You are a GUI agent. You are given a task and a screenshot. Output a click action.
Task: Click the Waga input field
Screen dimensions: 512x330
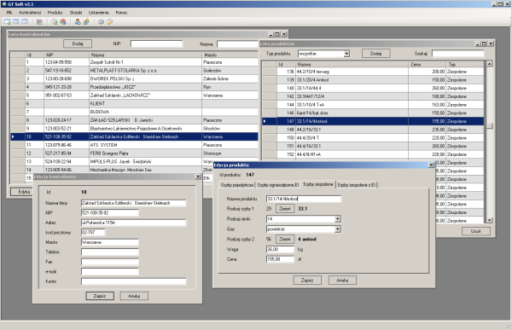(280, 249)
